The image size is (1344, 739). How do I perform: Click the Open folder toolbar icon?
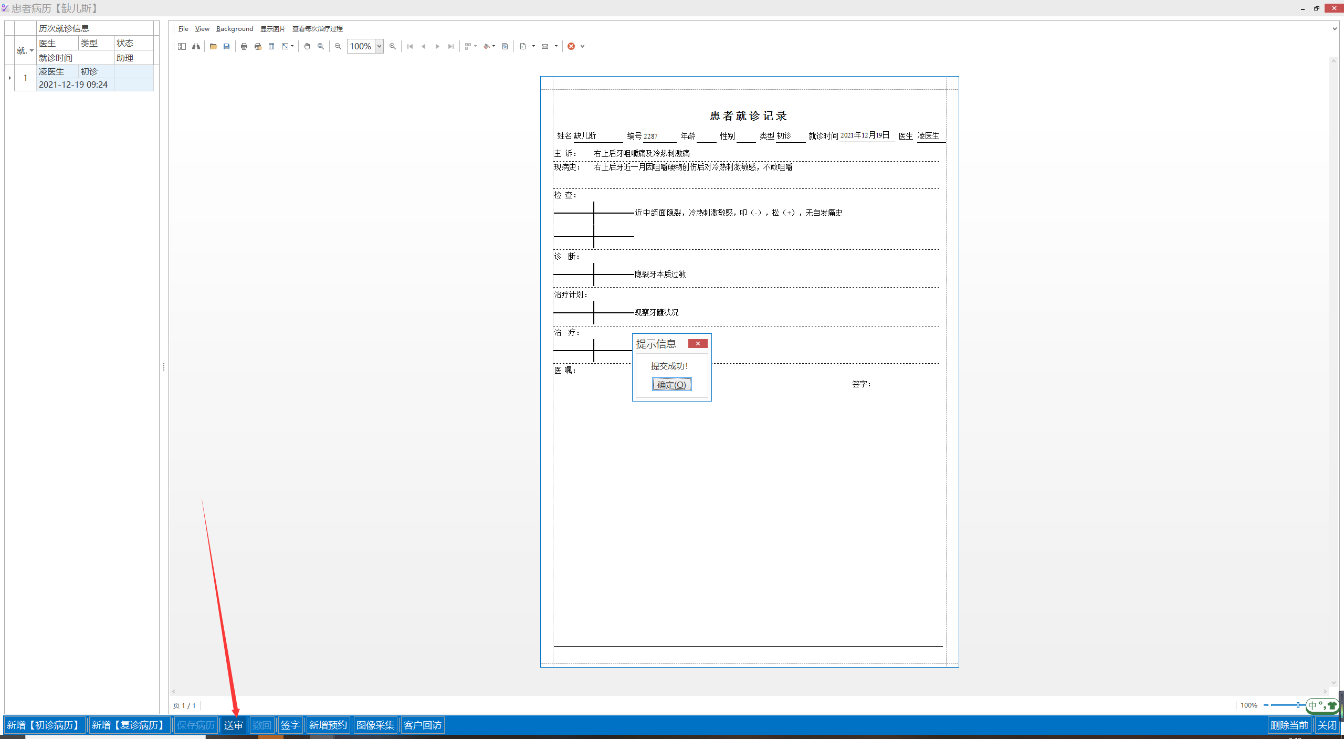pos(213,46)
